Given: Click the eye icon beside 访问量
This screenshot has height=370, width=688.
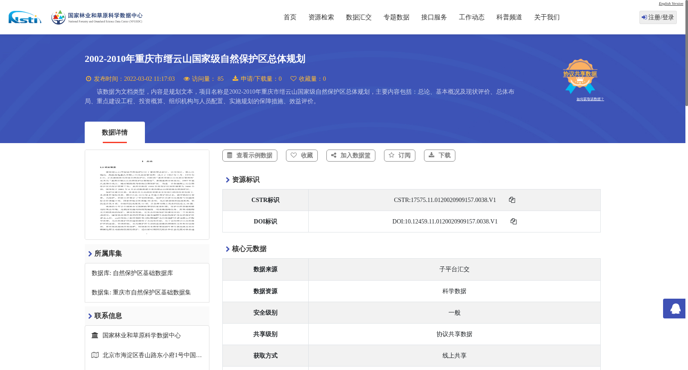Looking at the screenshot, I should (187, 79).
